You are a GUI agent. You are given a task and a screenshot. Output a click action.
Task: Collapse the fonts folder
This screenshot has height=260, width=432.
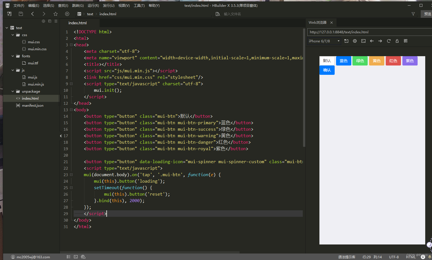[13, 56]
